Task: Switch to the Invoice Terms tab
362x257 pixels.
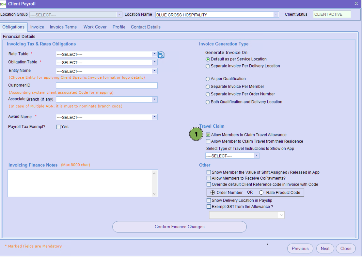Action: [x=63, y=27]
